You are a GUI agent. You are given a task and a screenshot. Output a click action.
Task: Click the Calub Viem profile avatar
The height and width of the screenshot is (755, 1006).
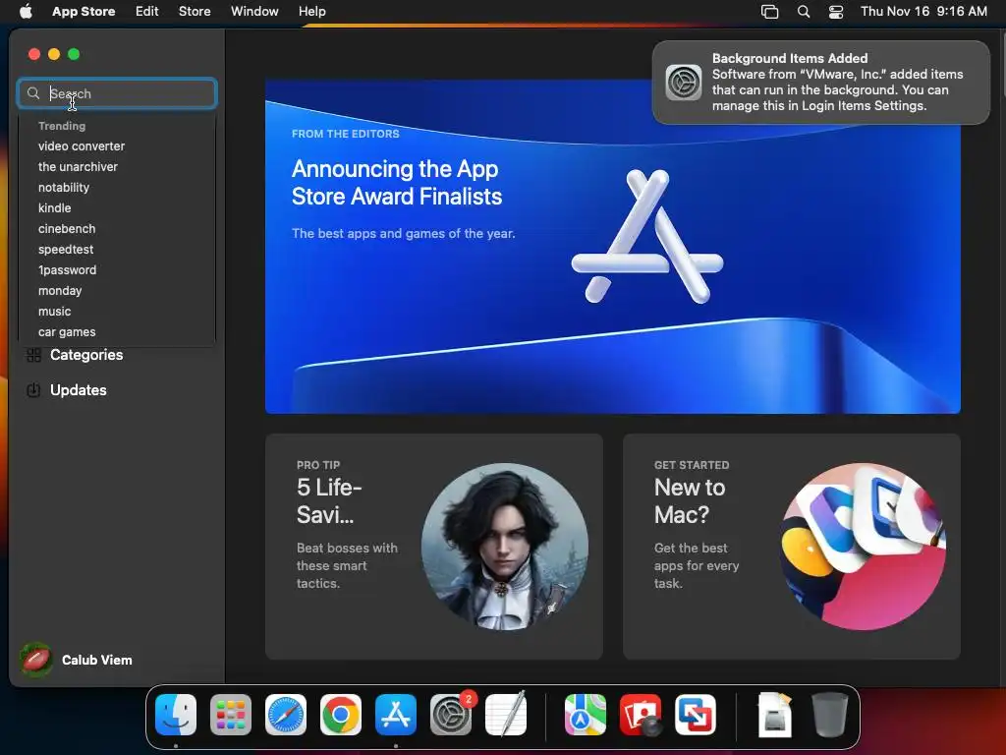pos(36,660)
